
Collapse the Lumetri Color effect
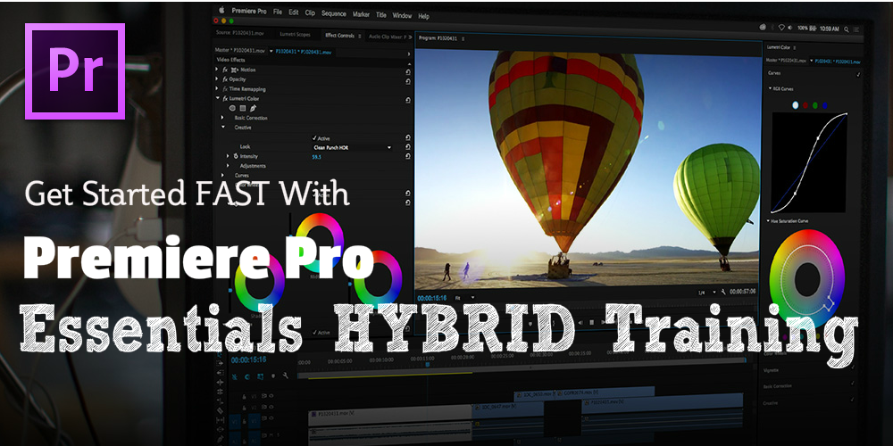(218, 98)
